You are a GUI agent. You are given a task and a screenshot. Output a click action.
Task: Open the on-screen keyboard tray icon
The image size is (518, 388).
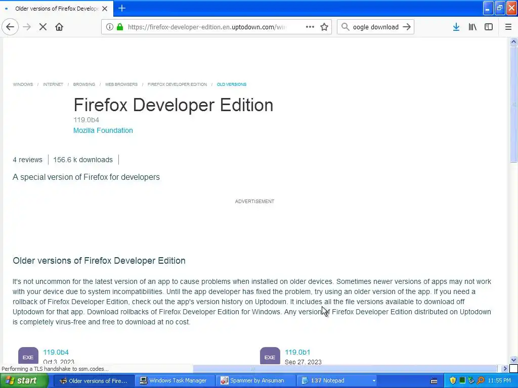tap(434, 381)
